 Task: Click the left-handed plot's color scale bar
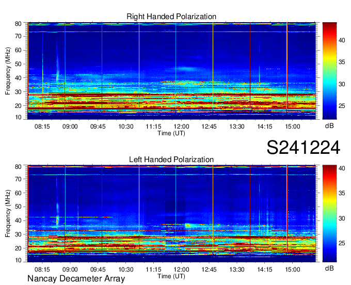[329, 214]
